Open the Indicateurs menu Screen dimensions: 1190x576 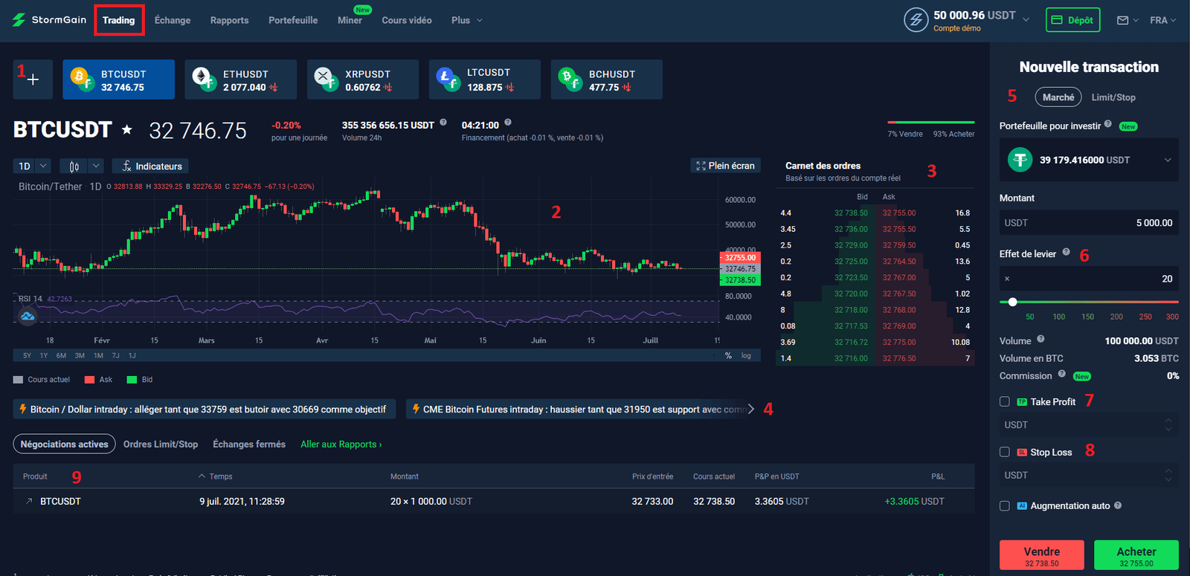pos(152,166)
